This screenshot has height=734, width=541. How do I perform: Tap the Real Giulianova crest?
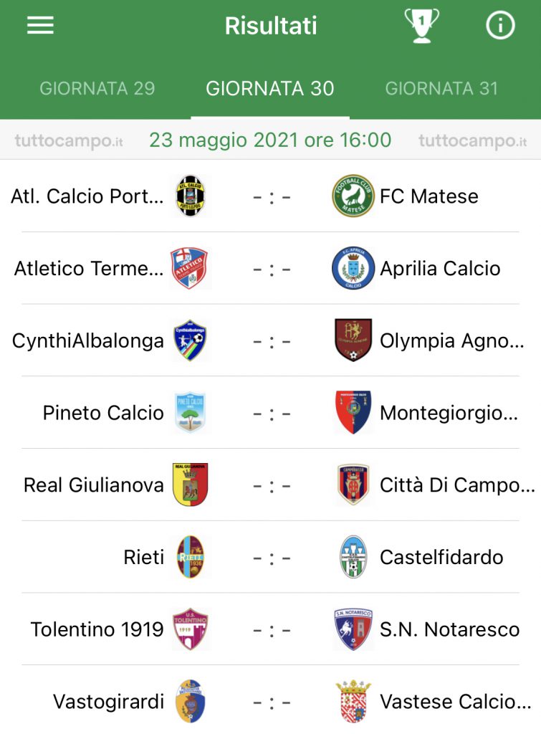[190, 485]
